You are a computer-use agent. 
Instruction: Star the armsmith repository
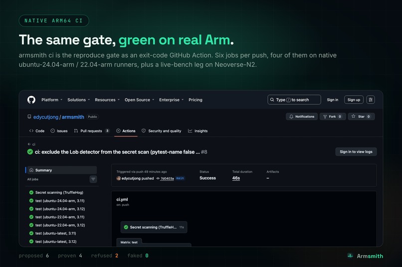pyautogui.click(x=361, y=116)
